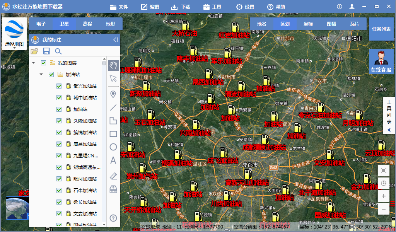Click the map locate target button
Image resolution: width=396 pixels, height=232 pixels.
click(x=383, y=183)
